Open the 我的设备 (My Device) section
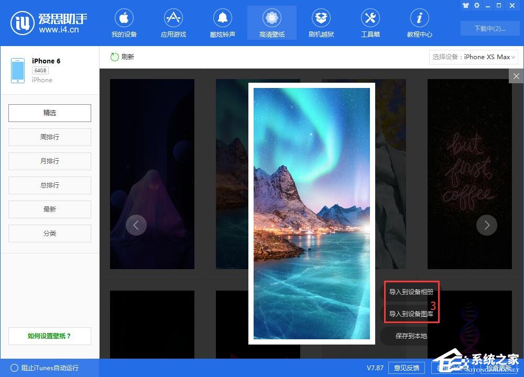The height and width of the screenshot is (377, 524). pos(124,24)
